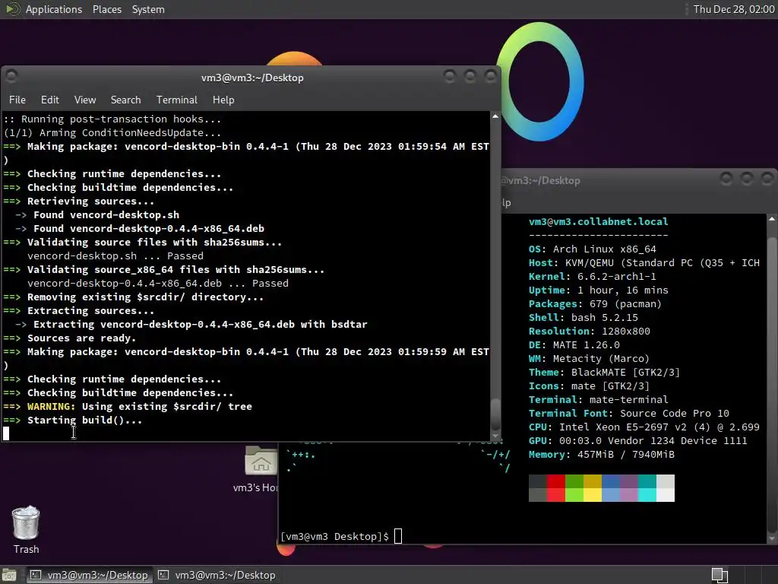This screenshot has height=584, width=778.
Task: Open the View menu in front terminal
Action: pyautogui.click(x=85, y=100)
